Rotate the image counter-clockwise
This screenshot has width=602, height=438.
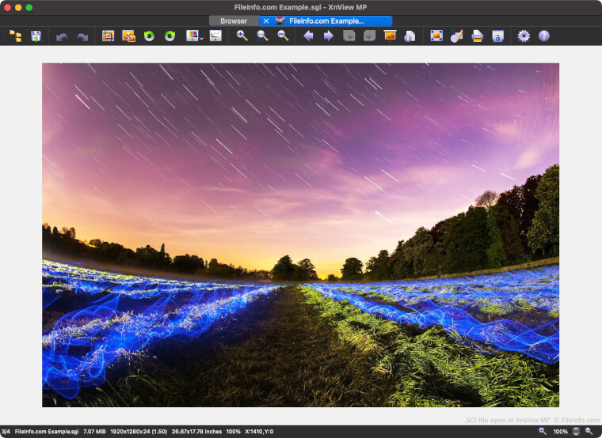point(149,36)
